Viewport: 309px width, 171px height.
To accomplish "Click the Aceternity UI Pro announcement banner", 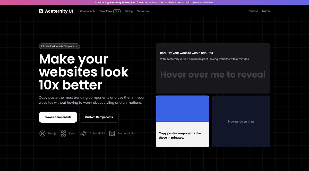I will click(x=154, y=2).
